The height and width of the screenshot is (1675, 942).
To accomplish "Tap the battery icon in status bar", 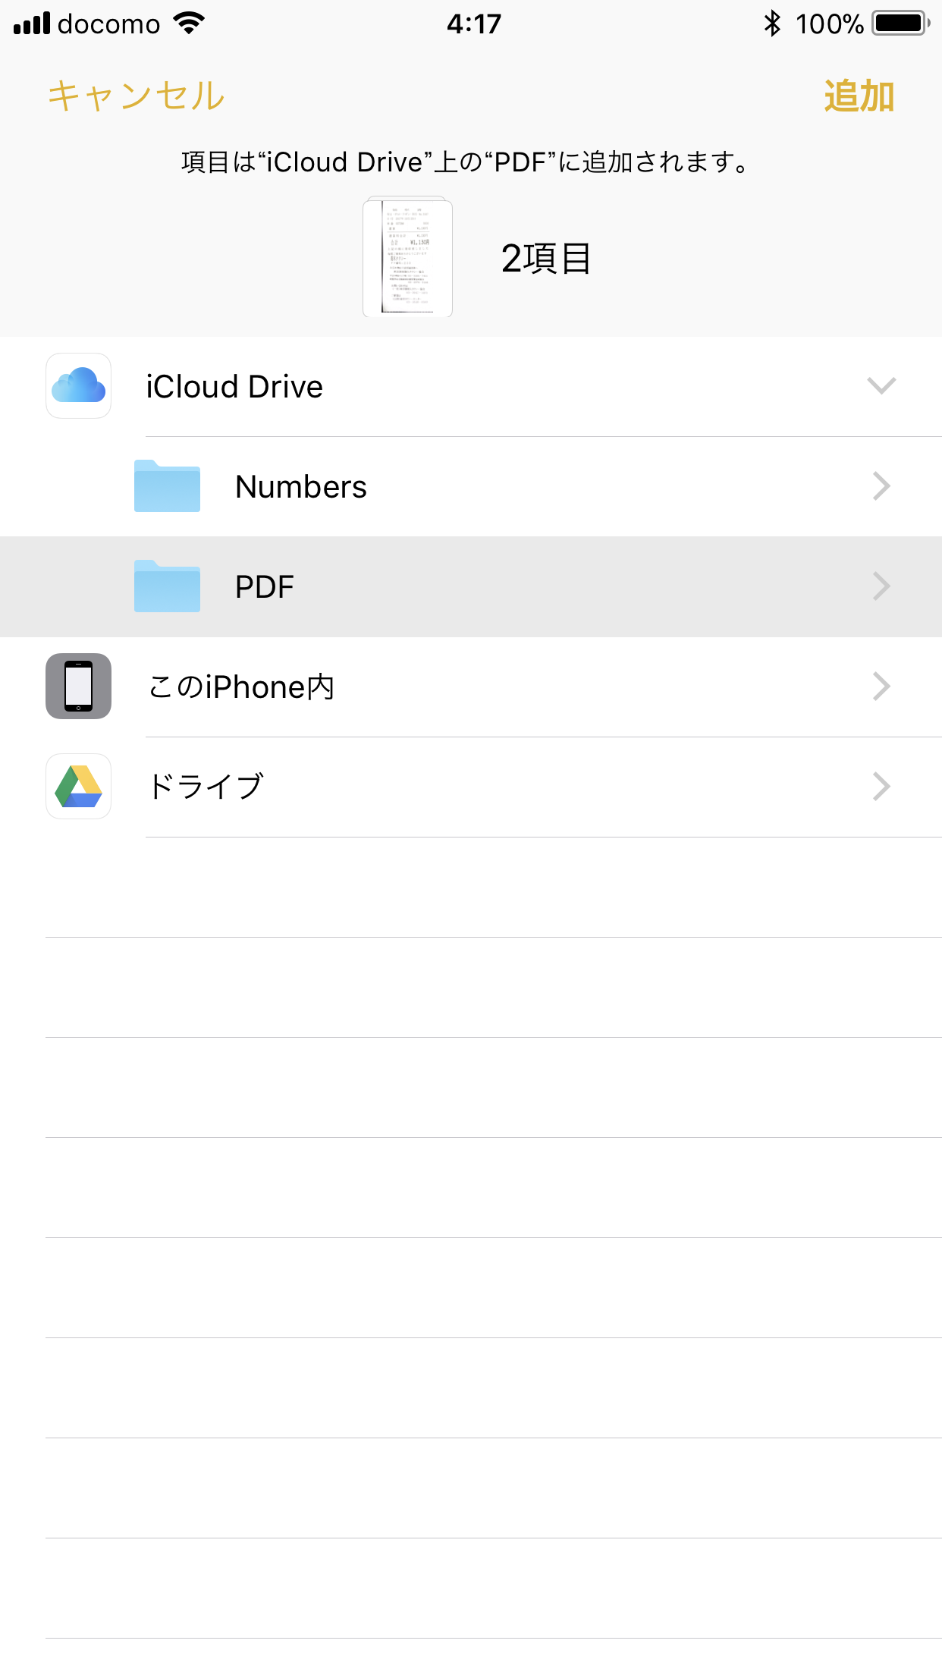I will point(900,24).
